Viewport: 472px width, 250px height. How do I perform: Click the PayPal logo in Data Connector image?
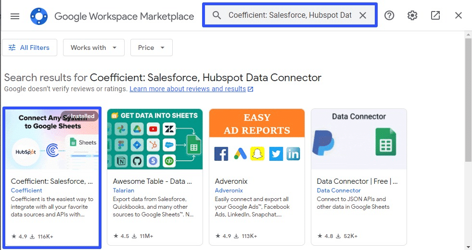pos(324,142)
